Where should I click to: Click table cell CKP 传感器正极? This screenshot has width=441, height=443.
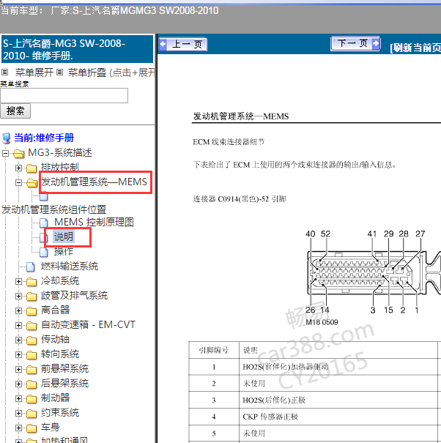(x=338, y=417)
